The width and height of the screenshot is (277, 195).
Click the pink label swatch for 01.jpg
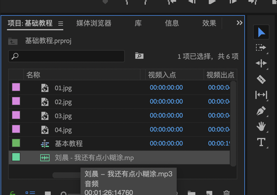tap(16, 87)
